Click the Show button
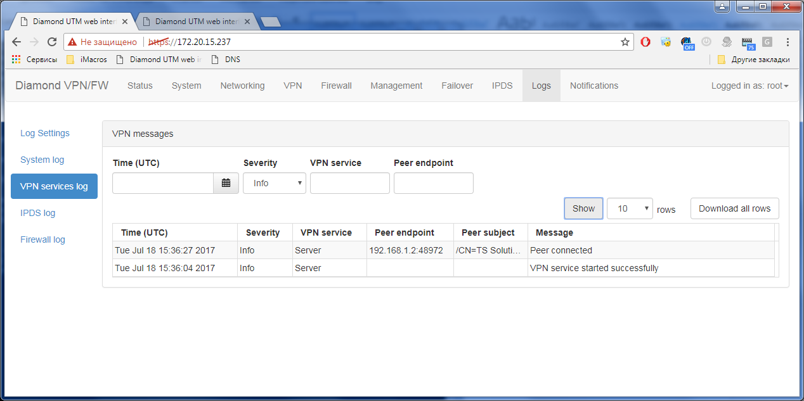 (583, 208)
